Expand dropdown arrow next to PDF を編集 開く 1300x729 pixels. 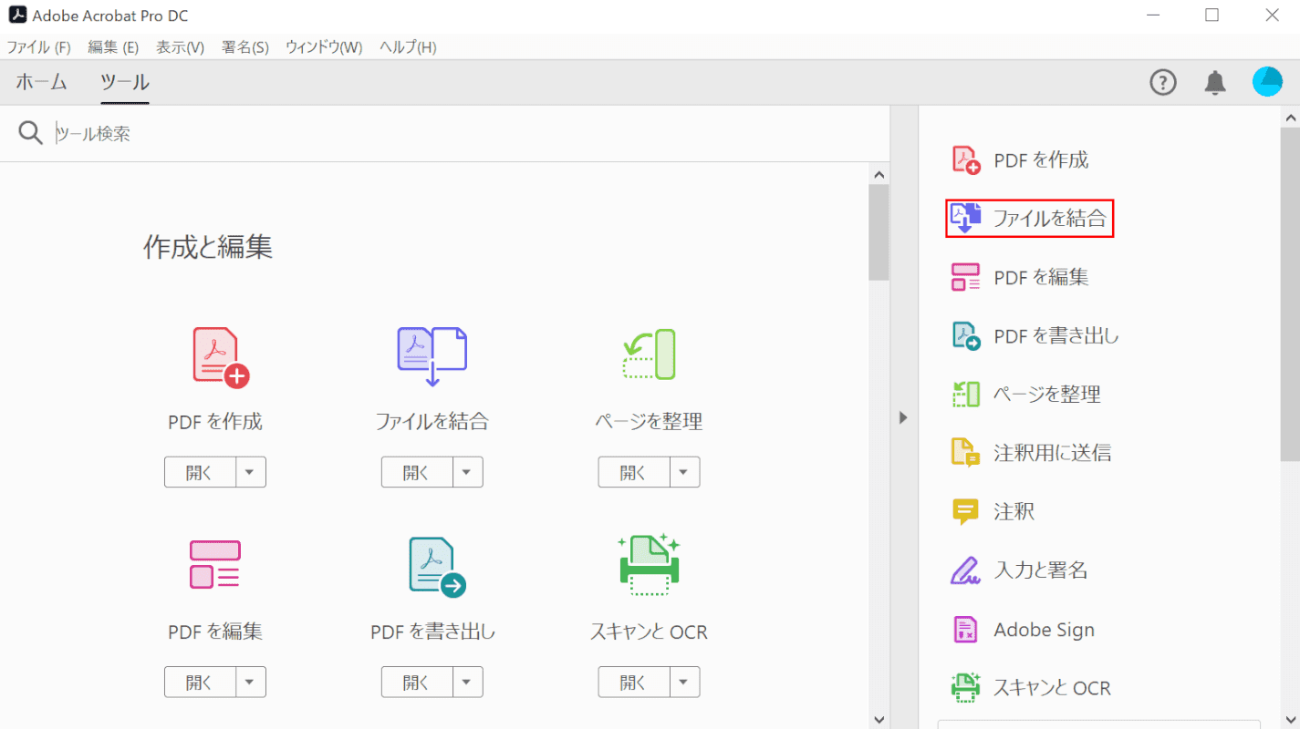[x=251, y=682]
